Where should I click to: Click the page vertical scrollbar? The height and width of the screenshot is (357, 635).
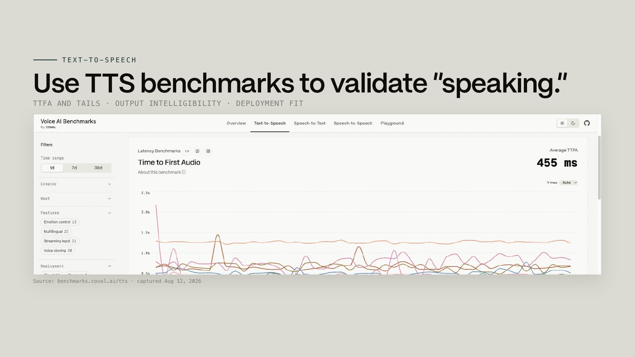coord(599,167)
